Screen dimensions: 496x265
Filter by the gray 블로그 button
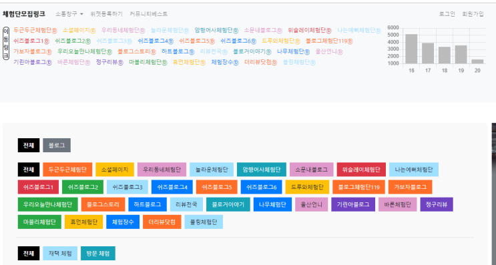57,146
